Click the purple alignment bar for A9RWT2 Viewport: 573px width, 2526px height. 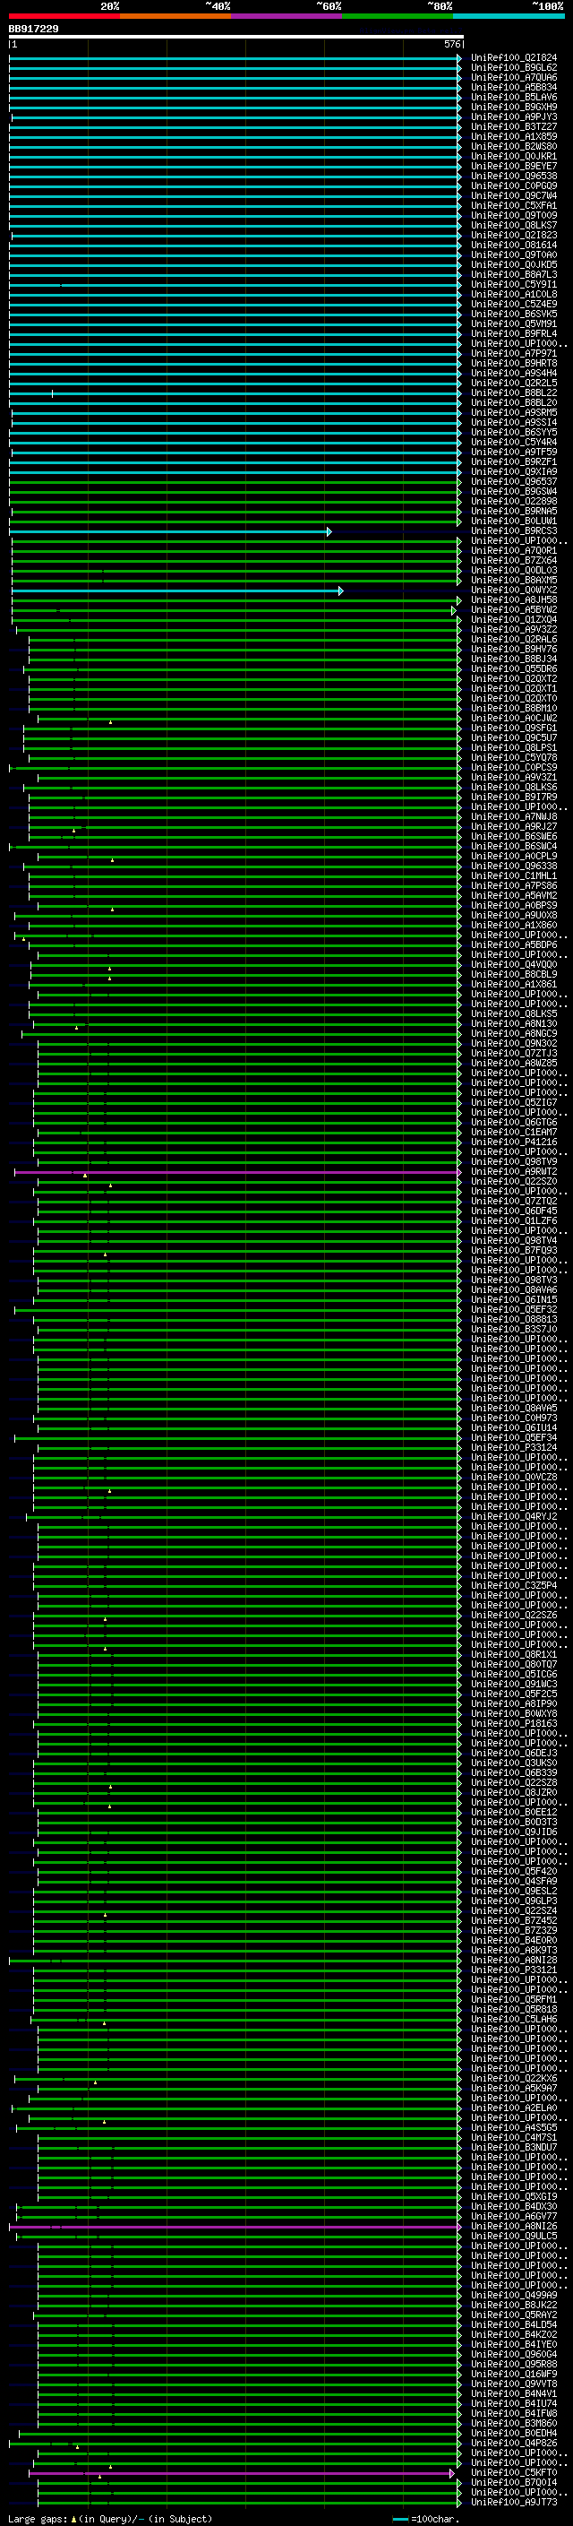point(238,1172)
